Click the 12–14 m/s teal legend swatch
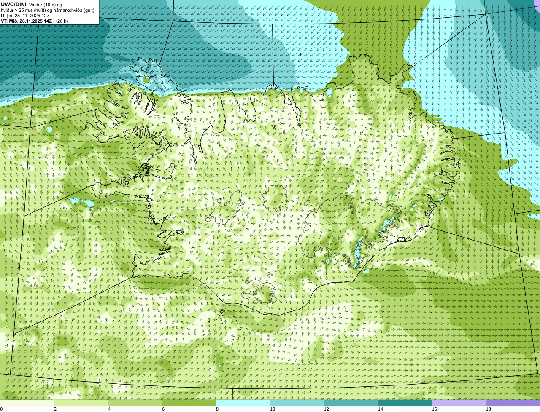 (x=351, y=403)
